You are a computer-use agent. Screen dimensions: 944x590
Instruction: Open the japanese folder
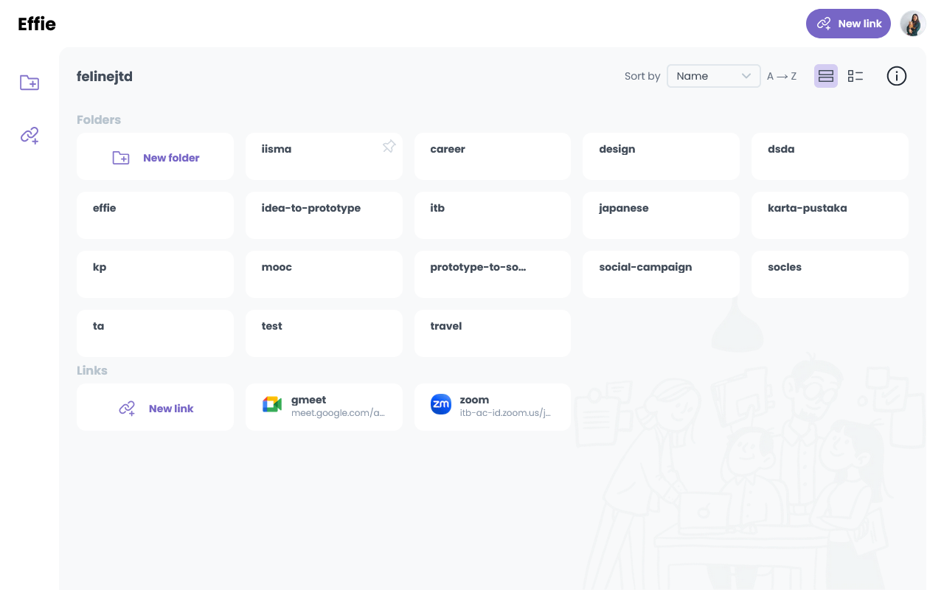661,215
